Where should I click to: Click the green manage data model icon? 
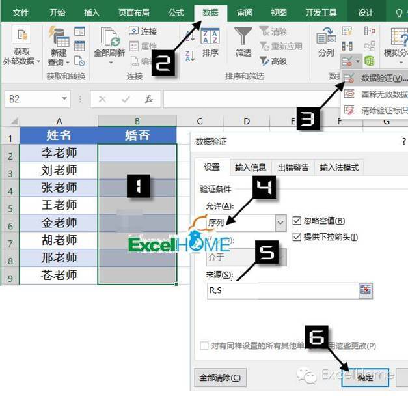369,61
